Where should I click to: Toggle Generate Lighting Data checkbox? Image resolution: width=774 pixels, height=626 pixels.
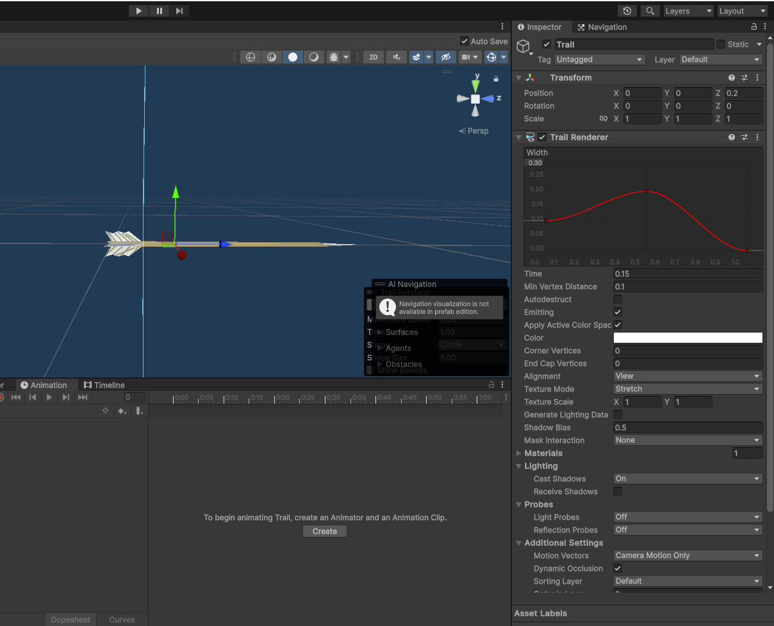point(618,415)
